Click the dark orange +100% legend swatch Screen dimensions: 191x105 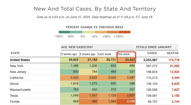[x=125, y=32]
